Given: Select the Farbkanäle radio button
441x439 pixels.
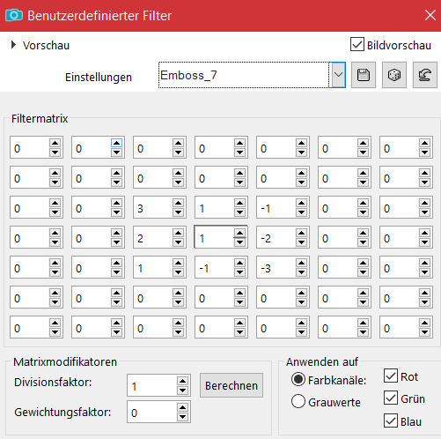Looking at the screenshot, I should pyautogui.click(x=298, y=379).
